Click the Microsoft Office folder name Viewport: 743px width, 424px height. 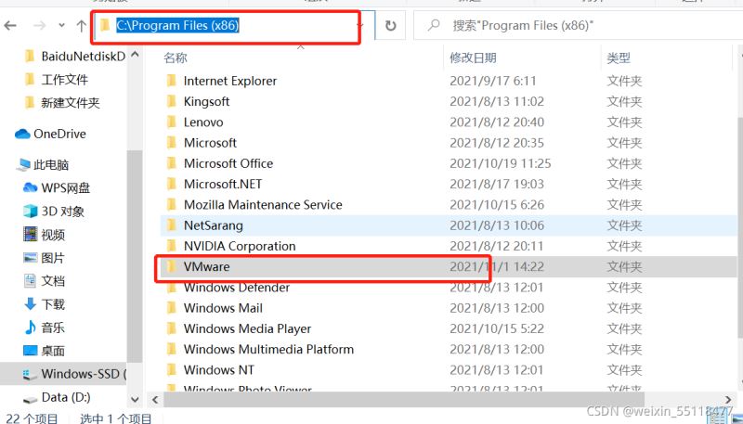click(228, 163)
